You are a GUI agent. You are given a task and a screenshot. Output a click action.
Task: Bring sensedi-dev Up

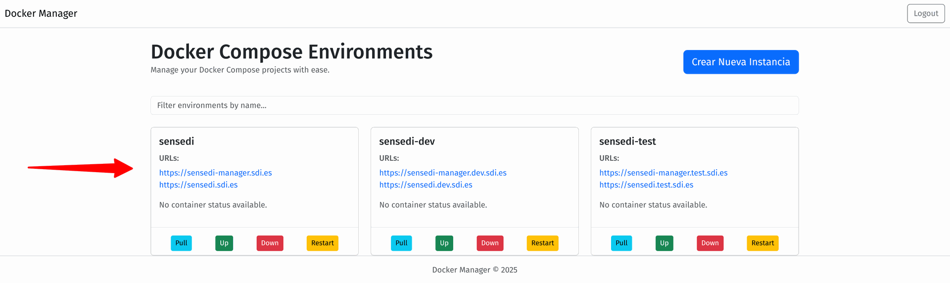pyautogui.click(x=444, y=243)
